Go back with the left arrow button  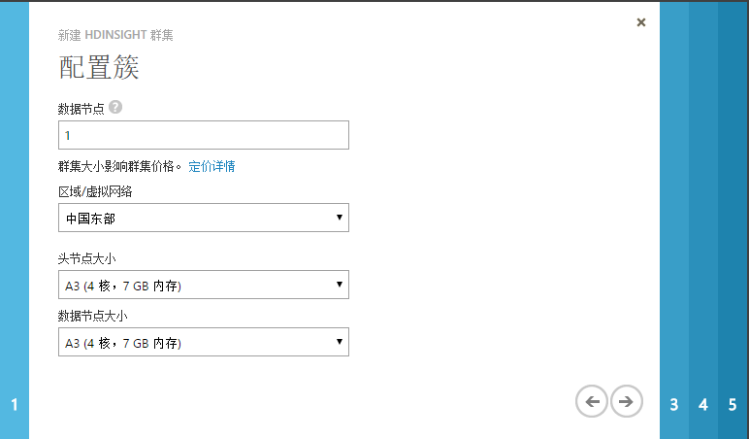592,401
